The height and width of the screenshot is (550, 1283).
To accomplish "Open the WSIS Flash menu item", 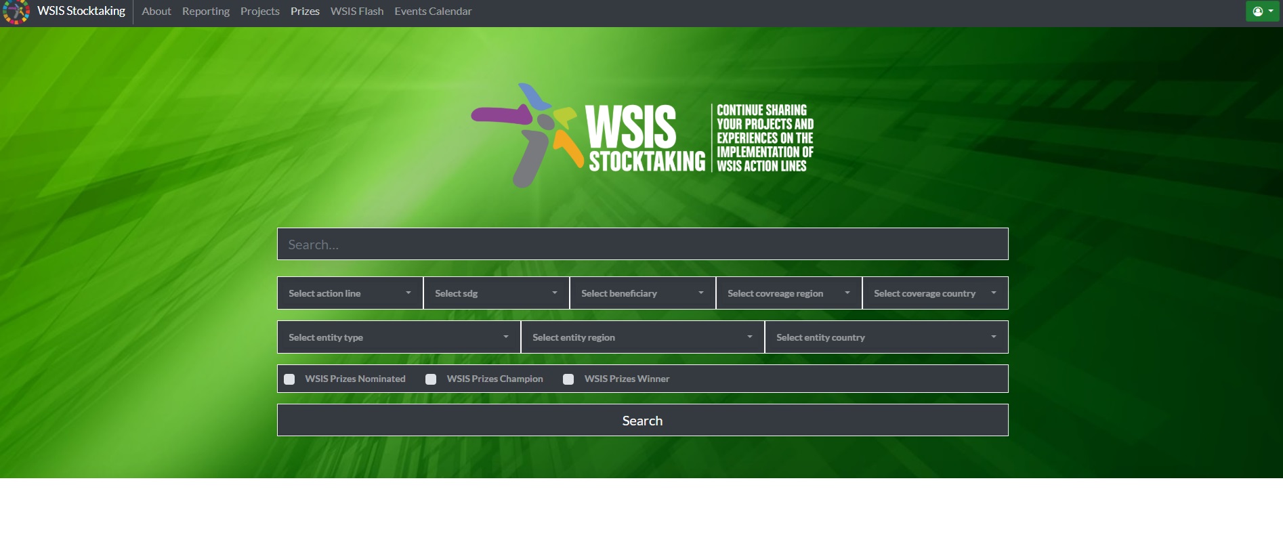I will 357,12.
